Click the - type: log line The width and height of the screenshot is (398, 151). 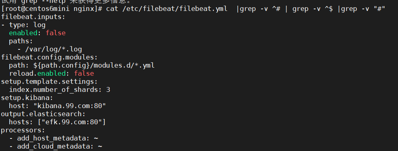tap(23, 25)
